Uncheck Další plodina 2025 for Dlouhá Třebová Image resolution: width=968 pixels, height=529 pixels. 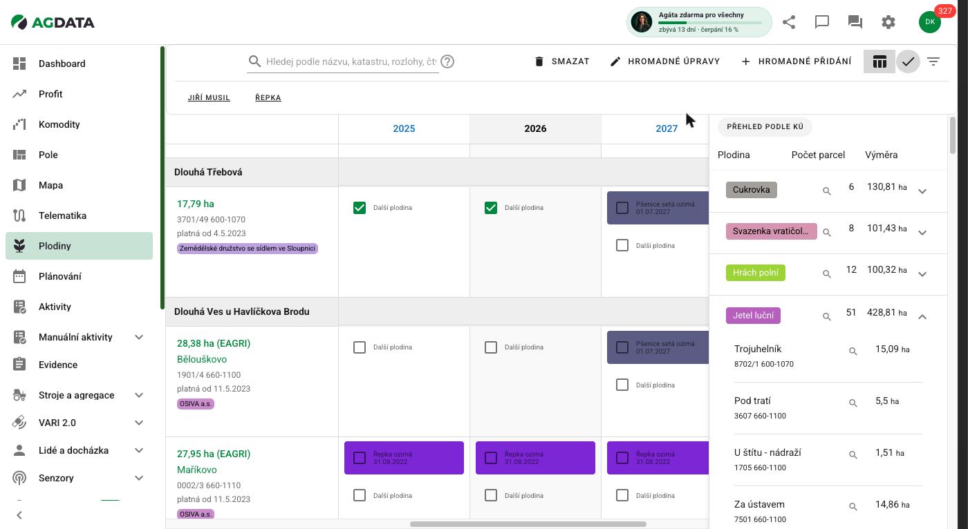pos(360,208)
